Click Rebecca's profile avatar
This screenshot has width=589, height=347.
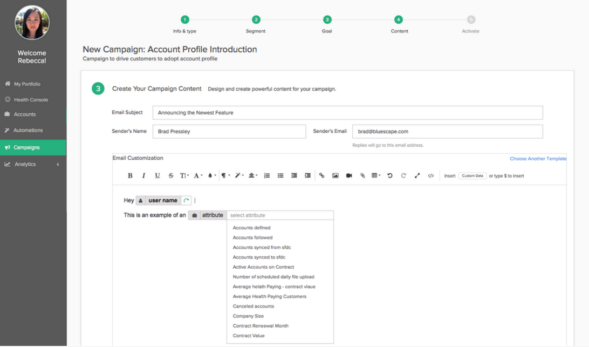coord(32,22)
